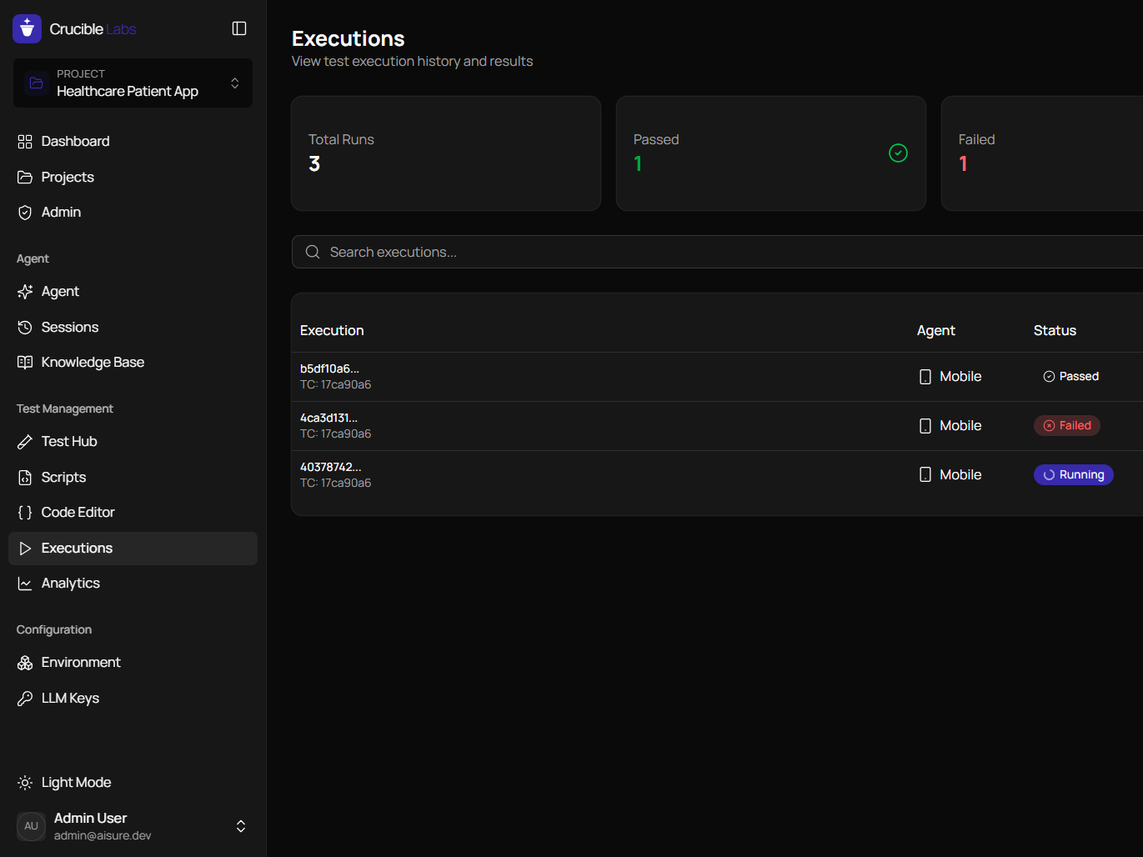Click the Running status badge
1143x857 pixels.
point(1074,475)
